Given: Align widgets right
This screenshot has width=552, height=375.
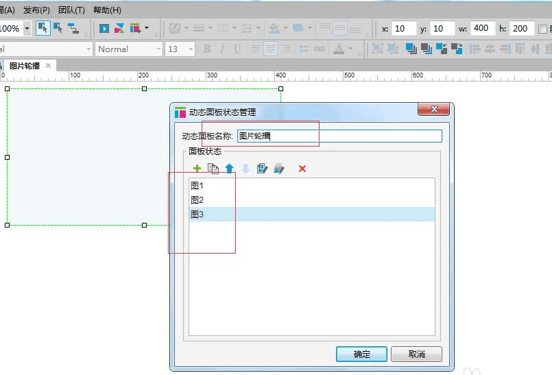Looking at the screenshot, I should tap(505, 49).
